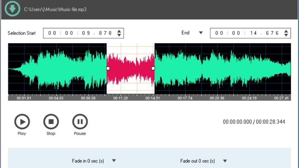This screenshot has width=299, height=168.
Task: Click the Selection Start time field
Action: (83, 33)
